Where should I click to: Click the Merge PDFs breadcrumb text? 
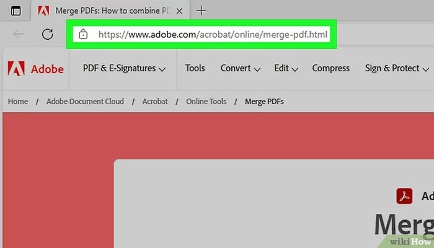click(264, 102)
